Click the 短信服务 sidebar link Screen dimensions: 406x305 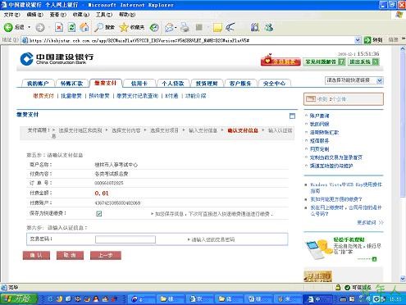click(x=319, y=141)
